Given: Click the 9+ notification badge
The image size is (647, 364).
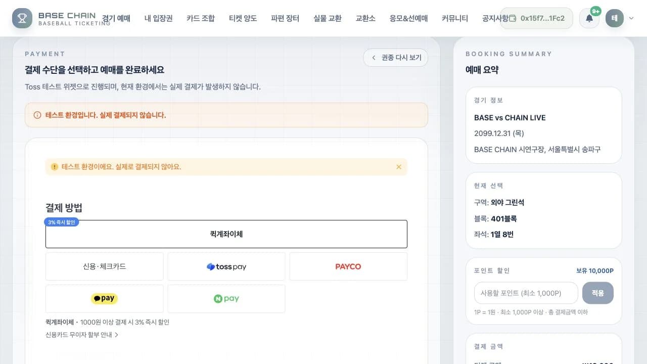Looking at the screenshot, I should [x=596, y=11].
